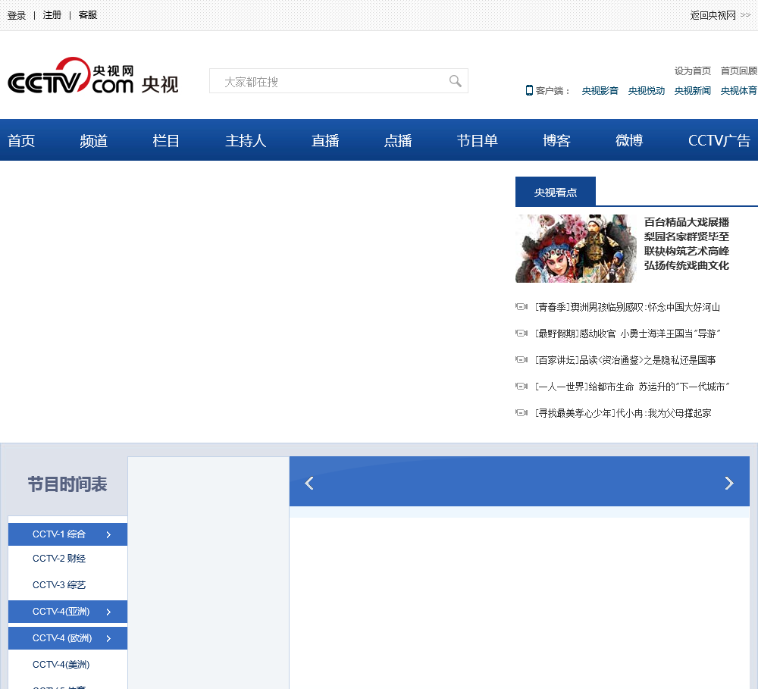758x689 pixels.
Task: Open the 点播 nav item
Action: click(x=398, y=141)
